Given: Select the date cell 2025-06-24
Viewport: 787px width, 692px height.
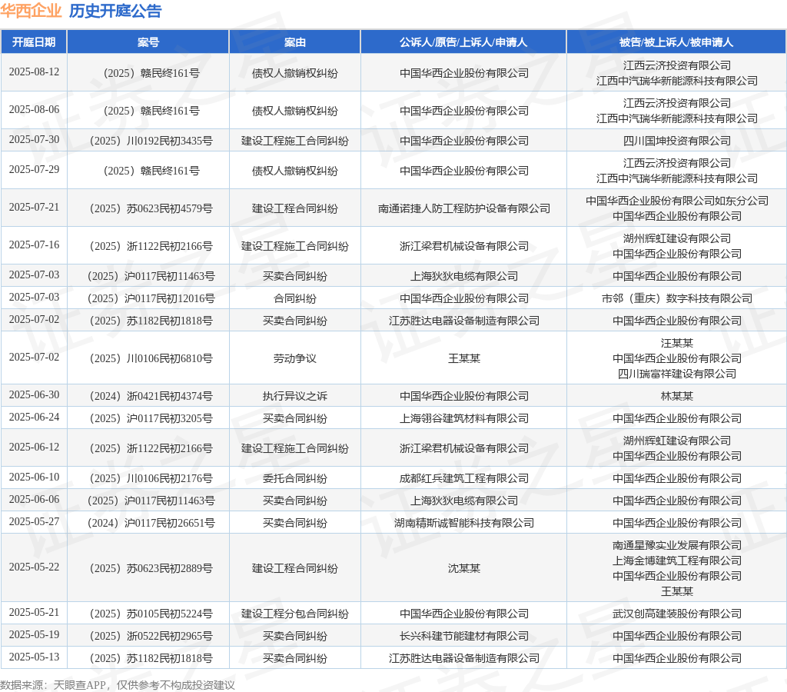Looking at the screenshot, I should click(x=34, y=418).
